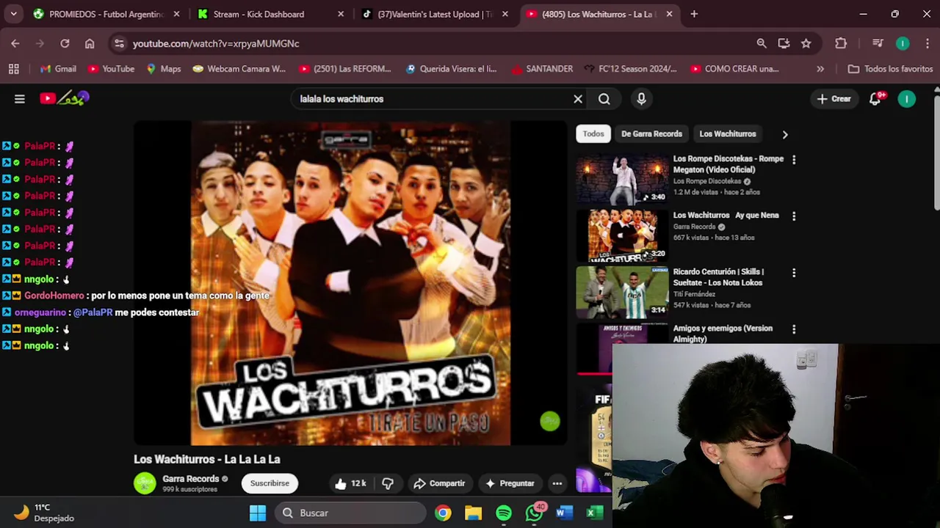Open the Preguntar AI button
This screenshot has height=528, width=940.
[x=510, y=483]
